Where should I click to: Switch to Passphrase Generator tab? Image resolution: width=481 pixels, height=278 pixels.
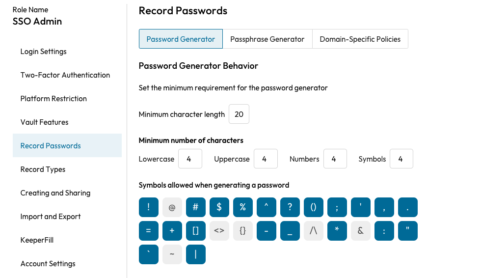coord(267,39)
